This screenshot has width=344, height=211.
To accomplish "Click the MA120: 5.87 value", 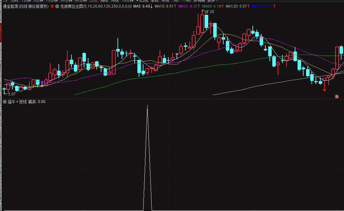I will point(236,6).
